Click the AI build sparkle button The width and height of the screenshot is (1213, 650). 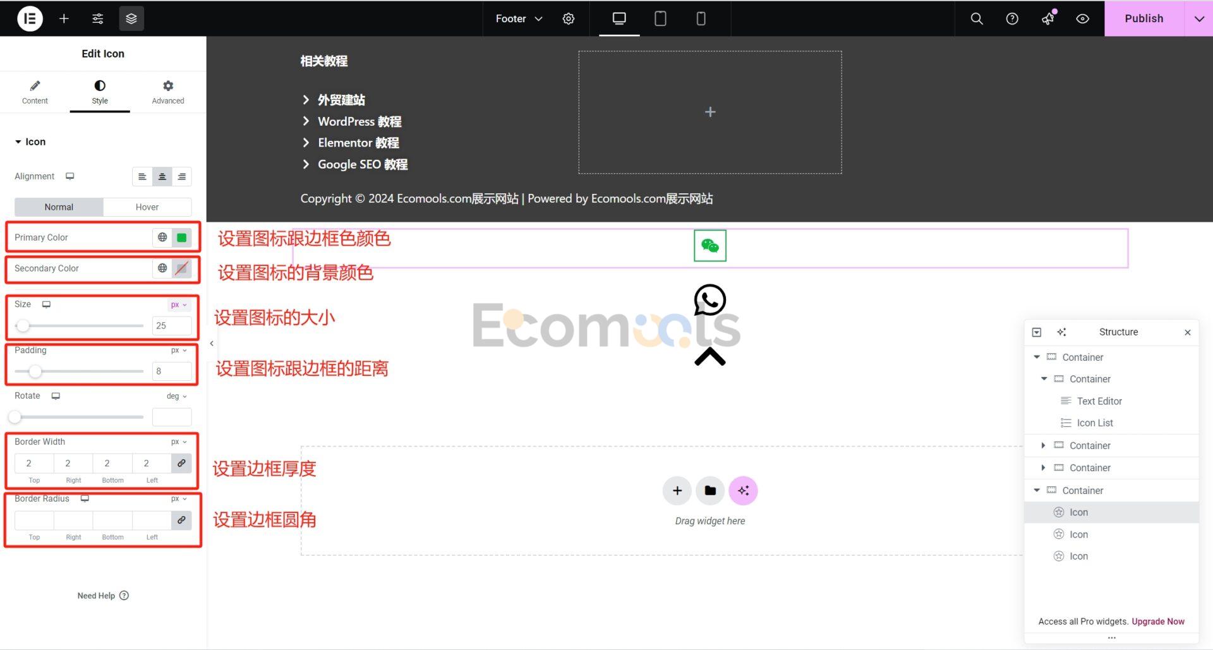743,491
